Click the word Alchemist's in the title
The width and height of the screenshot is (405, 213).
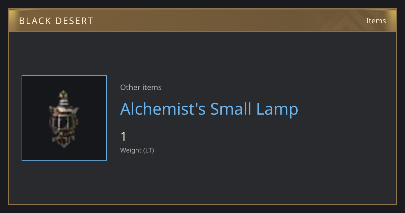click(x=163, y=109)
